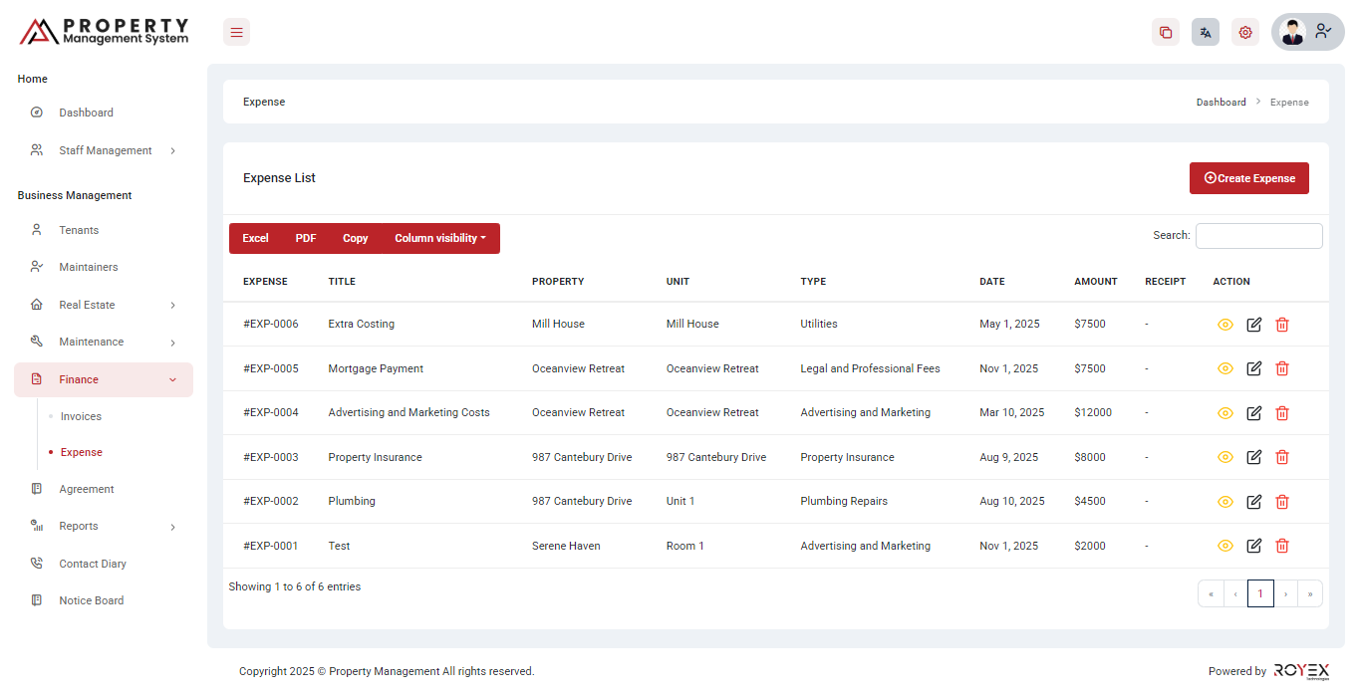The image size is (1361, 696).
Task: Click the Create Expense button
Action: 1248,178
